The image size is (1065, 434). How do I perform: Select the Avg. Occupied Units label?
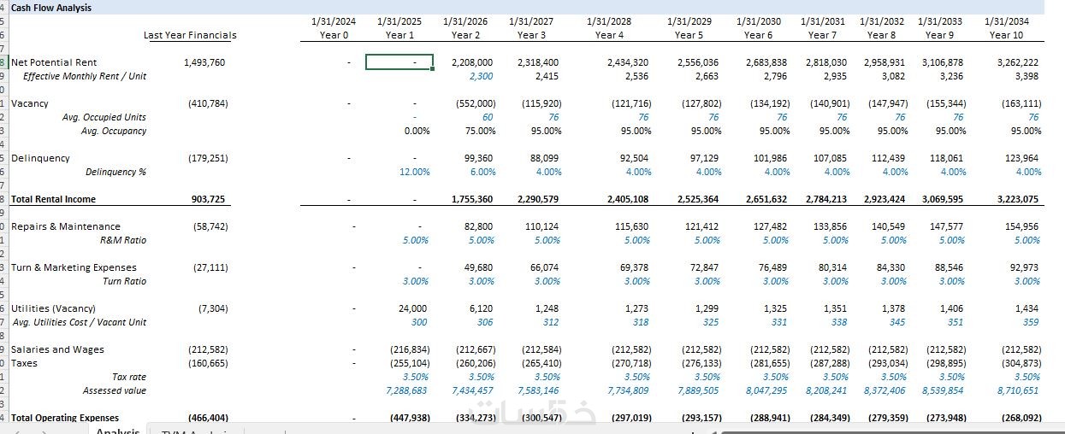click(104, 117)
